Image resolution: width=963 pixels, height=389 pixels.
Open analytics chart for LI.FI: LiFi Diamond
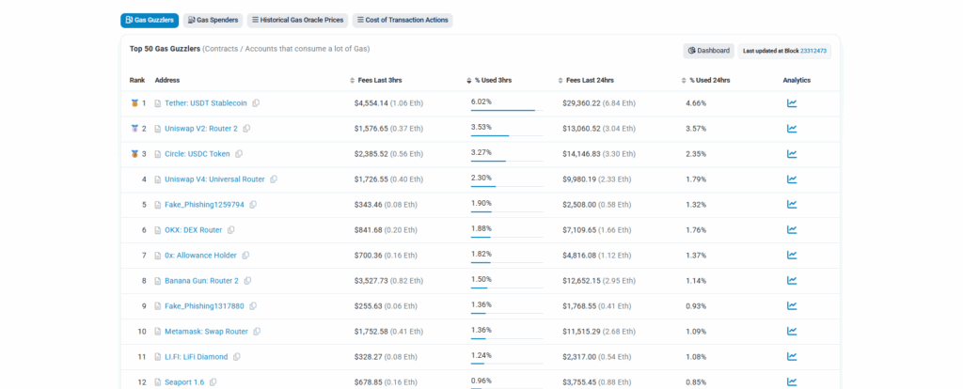coord(792,356)
